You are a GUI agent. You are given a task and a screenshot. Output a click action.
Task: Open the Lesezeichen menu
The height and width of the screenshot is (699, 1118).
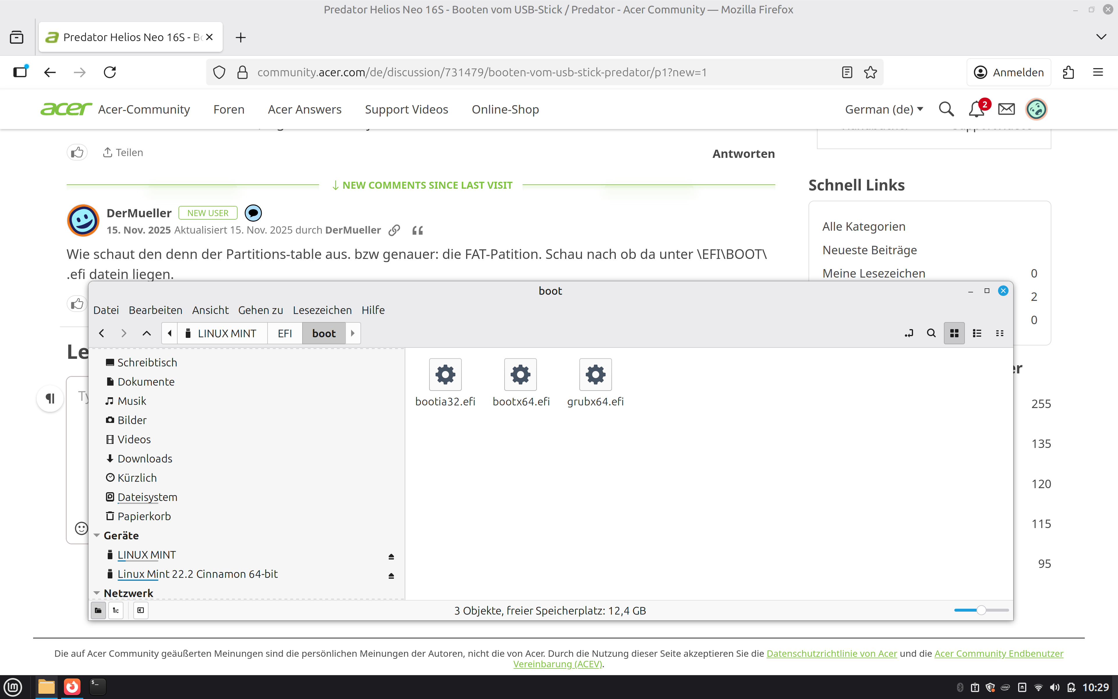click(x=322, y=310)
